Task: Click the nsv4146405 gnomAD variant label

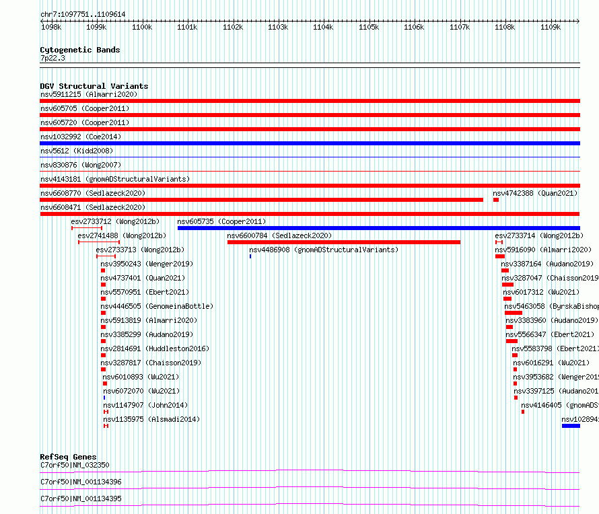Action: pyautogui.click(x=560, y=405)
